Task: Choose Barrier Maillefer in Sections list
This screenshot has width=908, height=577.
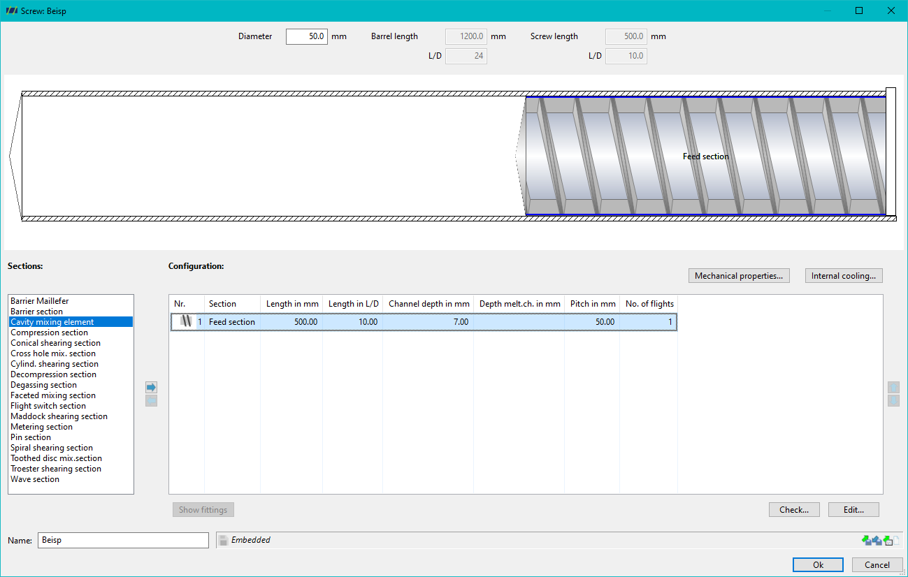Action: coord(40,301)
